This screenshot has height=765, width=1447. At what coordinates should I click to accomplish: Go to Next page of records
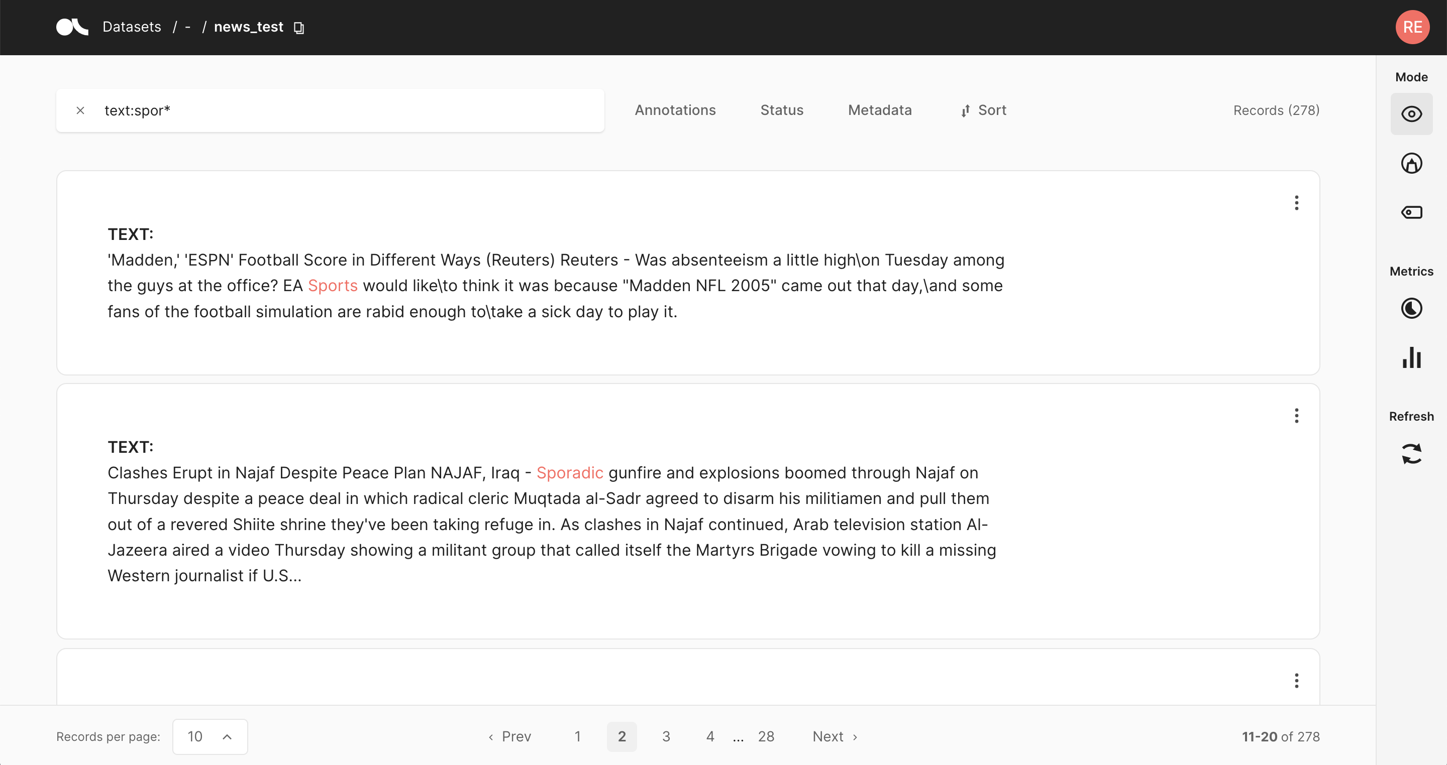point(835,736)
